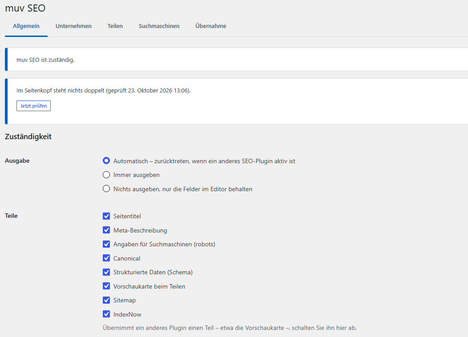Click the Teile row label
The height and width of the screenshot is (337, 468).
point(11,216)
